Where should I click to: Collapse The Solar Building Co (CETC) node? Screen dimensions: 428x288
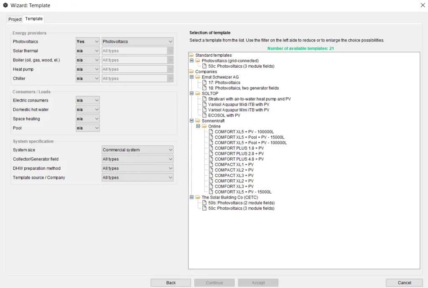coord(192,197)
